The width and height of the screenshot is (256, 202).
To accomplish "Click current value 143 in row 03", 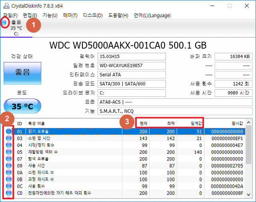I will 143,138.
